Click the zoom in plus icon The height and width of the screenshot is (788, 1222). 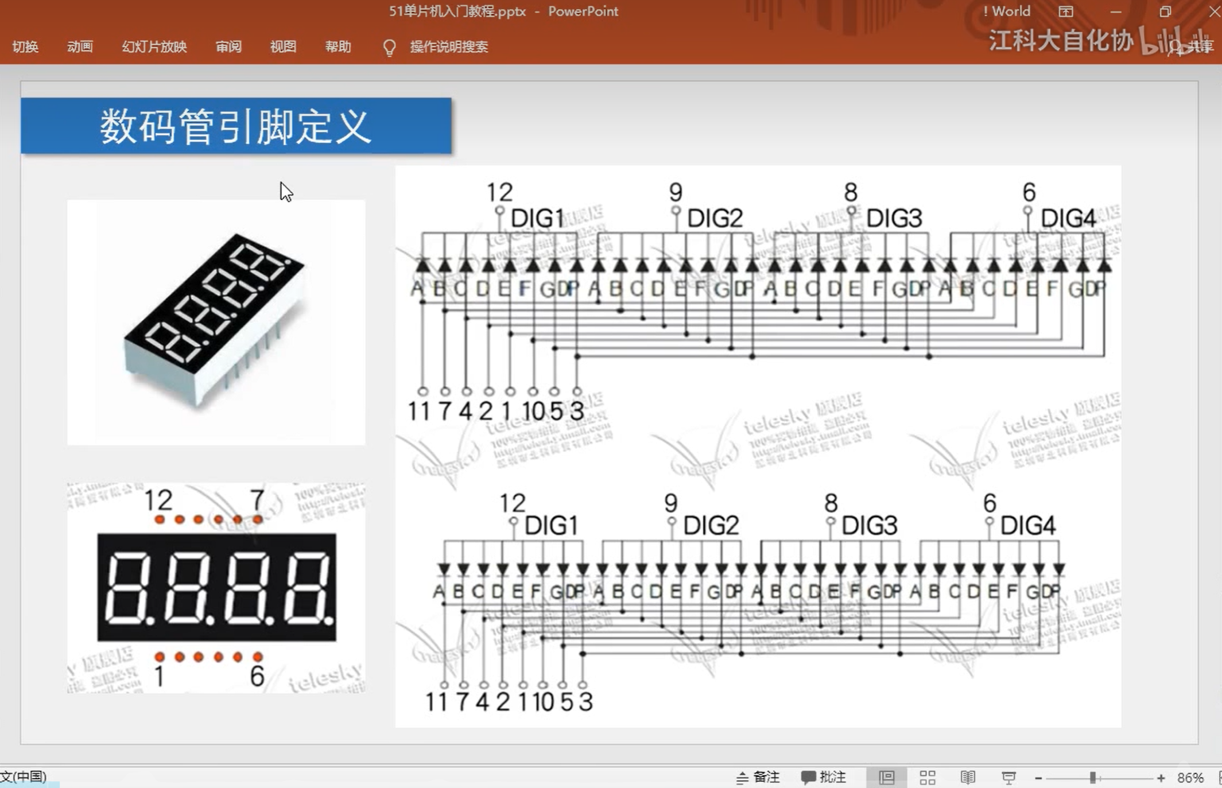point(1161,778)
